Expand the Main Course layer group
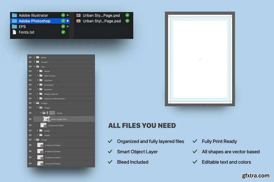The image size is (274, 182). [38, 76]
